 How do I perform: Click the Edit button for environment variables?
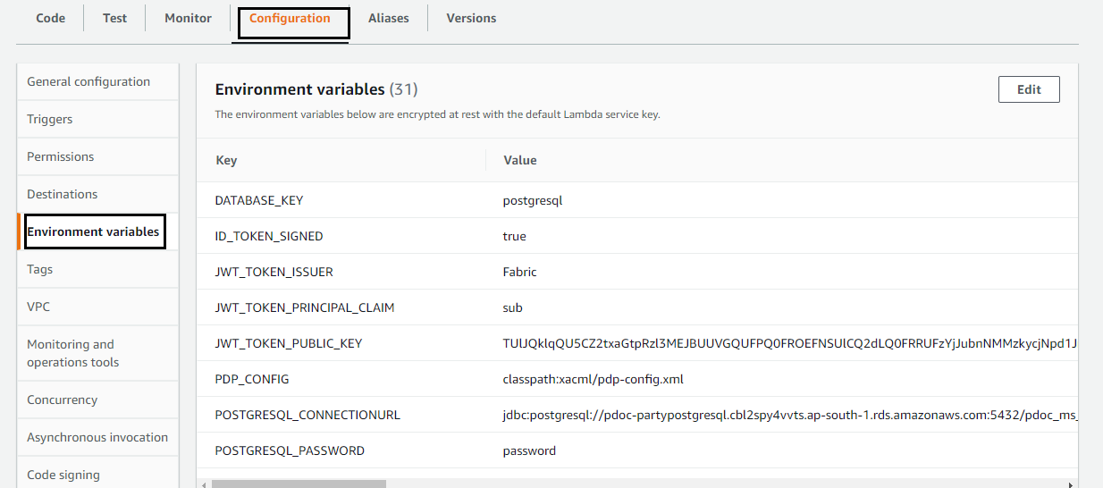[1028, 89]
